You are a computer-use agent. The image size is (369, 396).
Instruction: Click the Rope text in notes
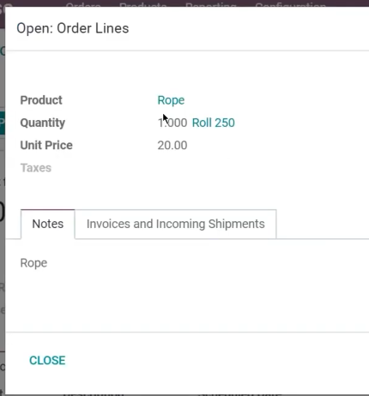pos(33,263)
